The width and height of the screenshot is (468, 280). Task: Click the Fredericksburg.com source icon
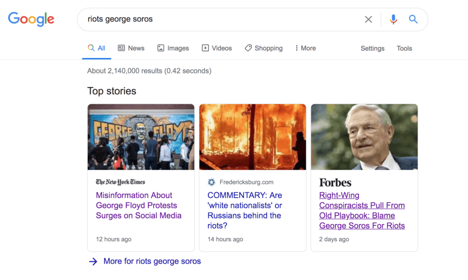click(211, 182)
